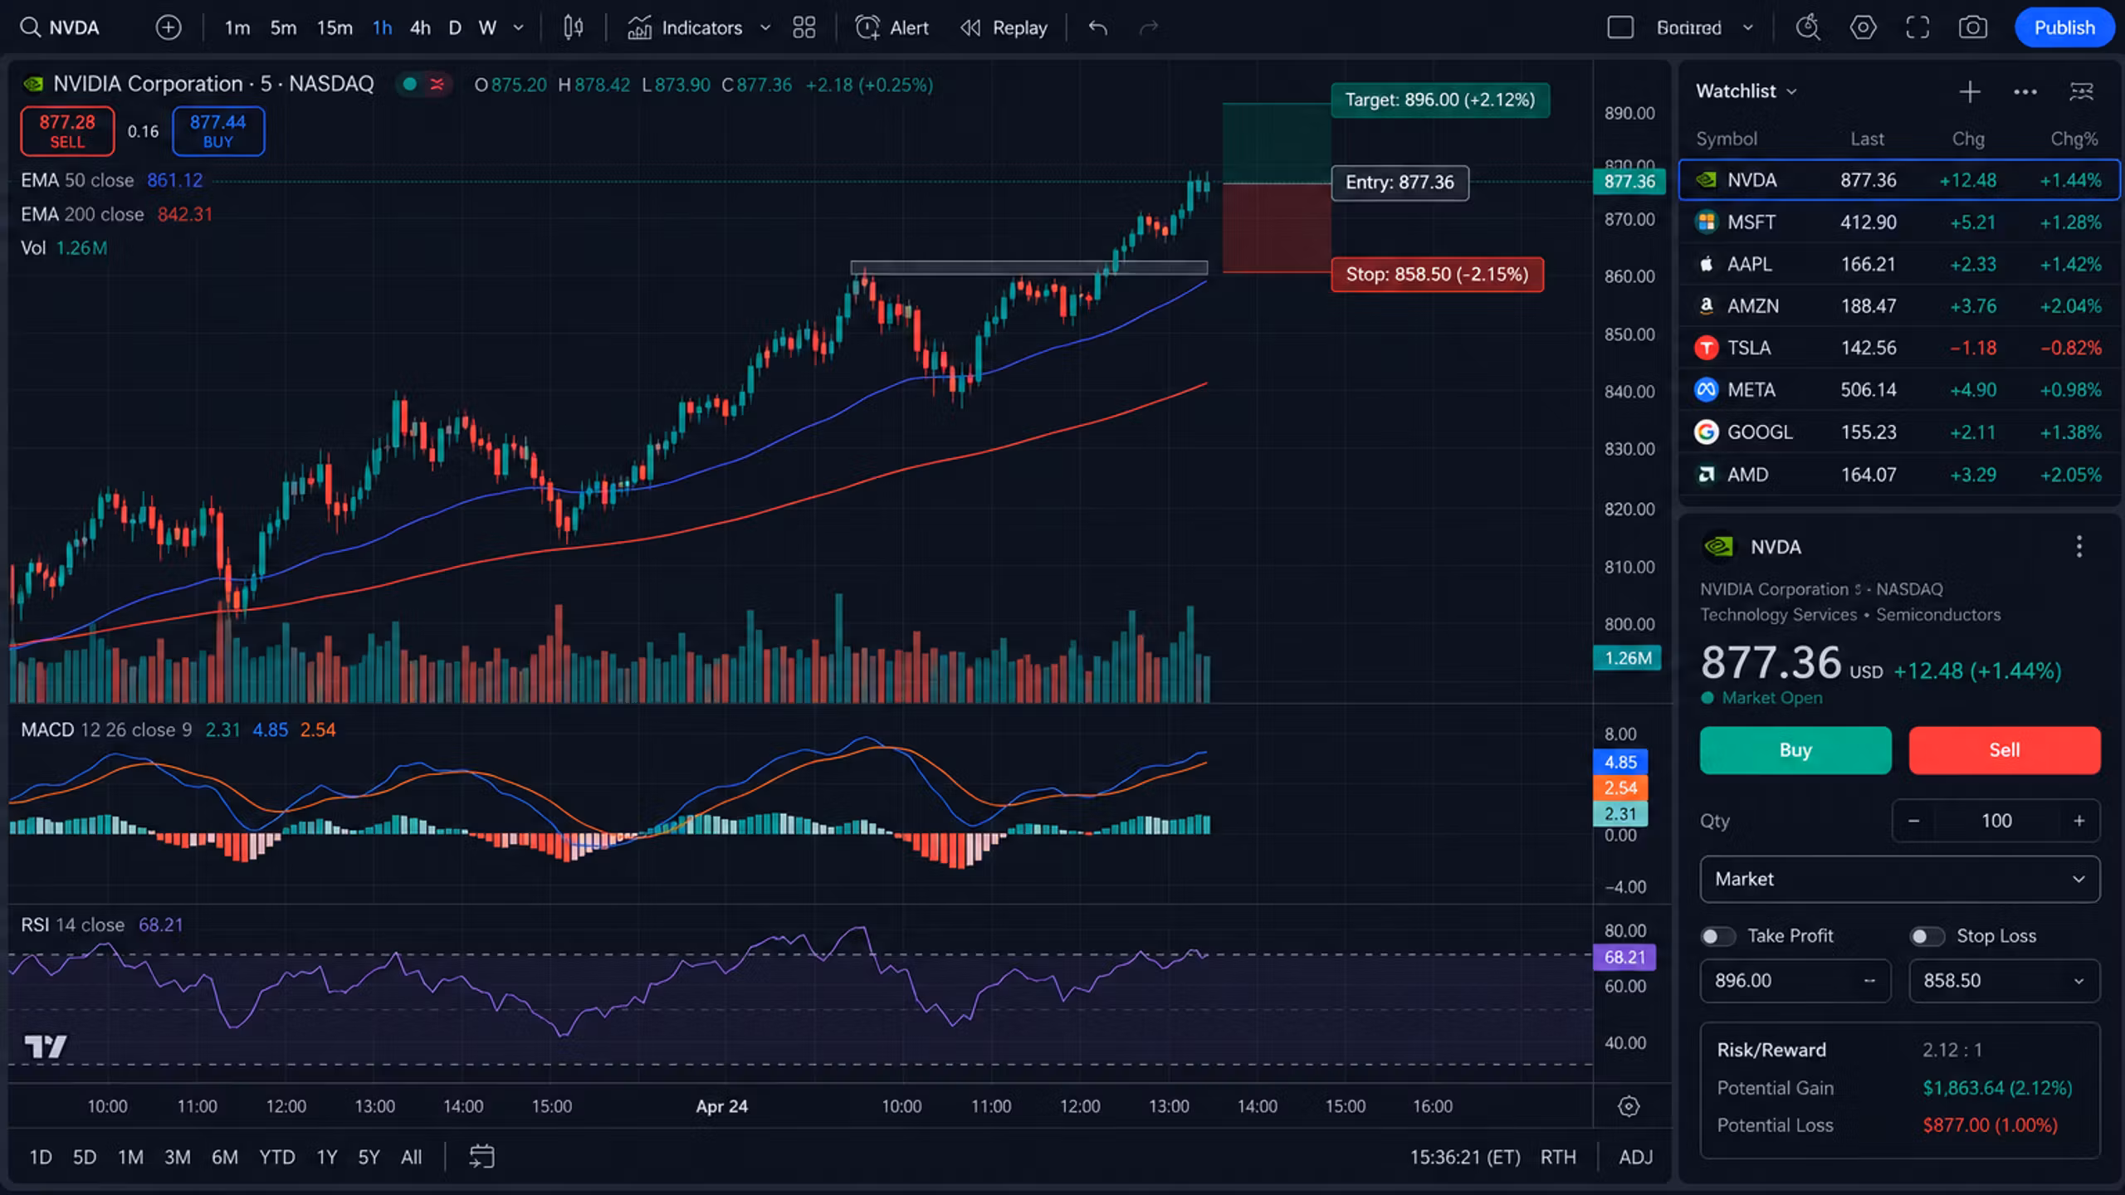2125x1195 pixels.
Task: Open the time axis settings gear
Action: point(1629,1106)
